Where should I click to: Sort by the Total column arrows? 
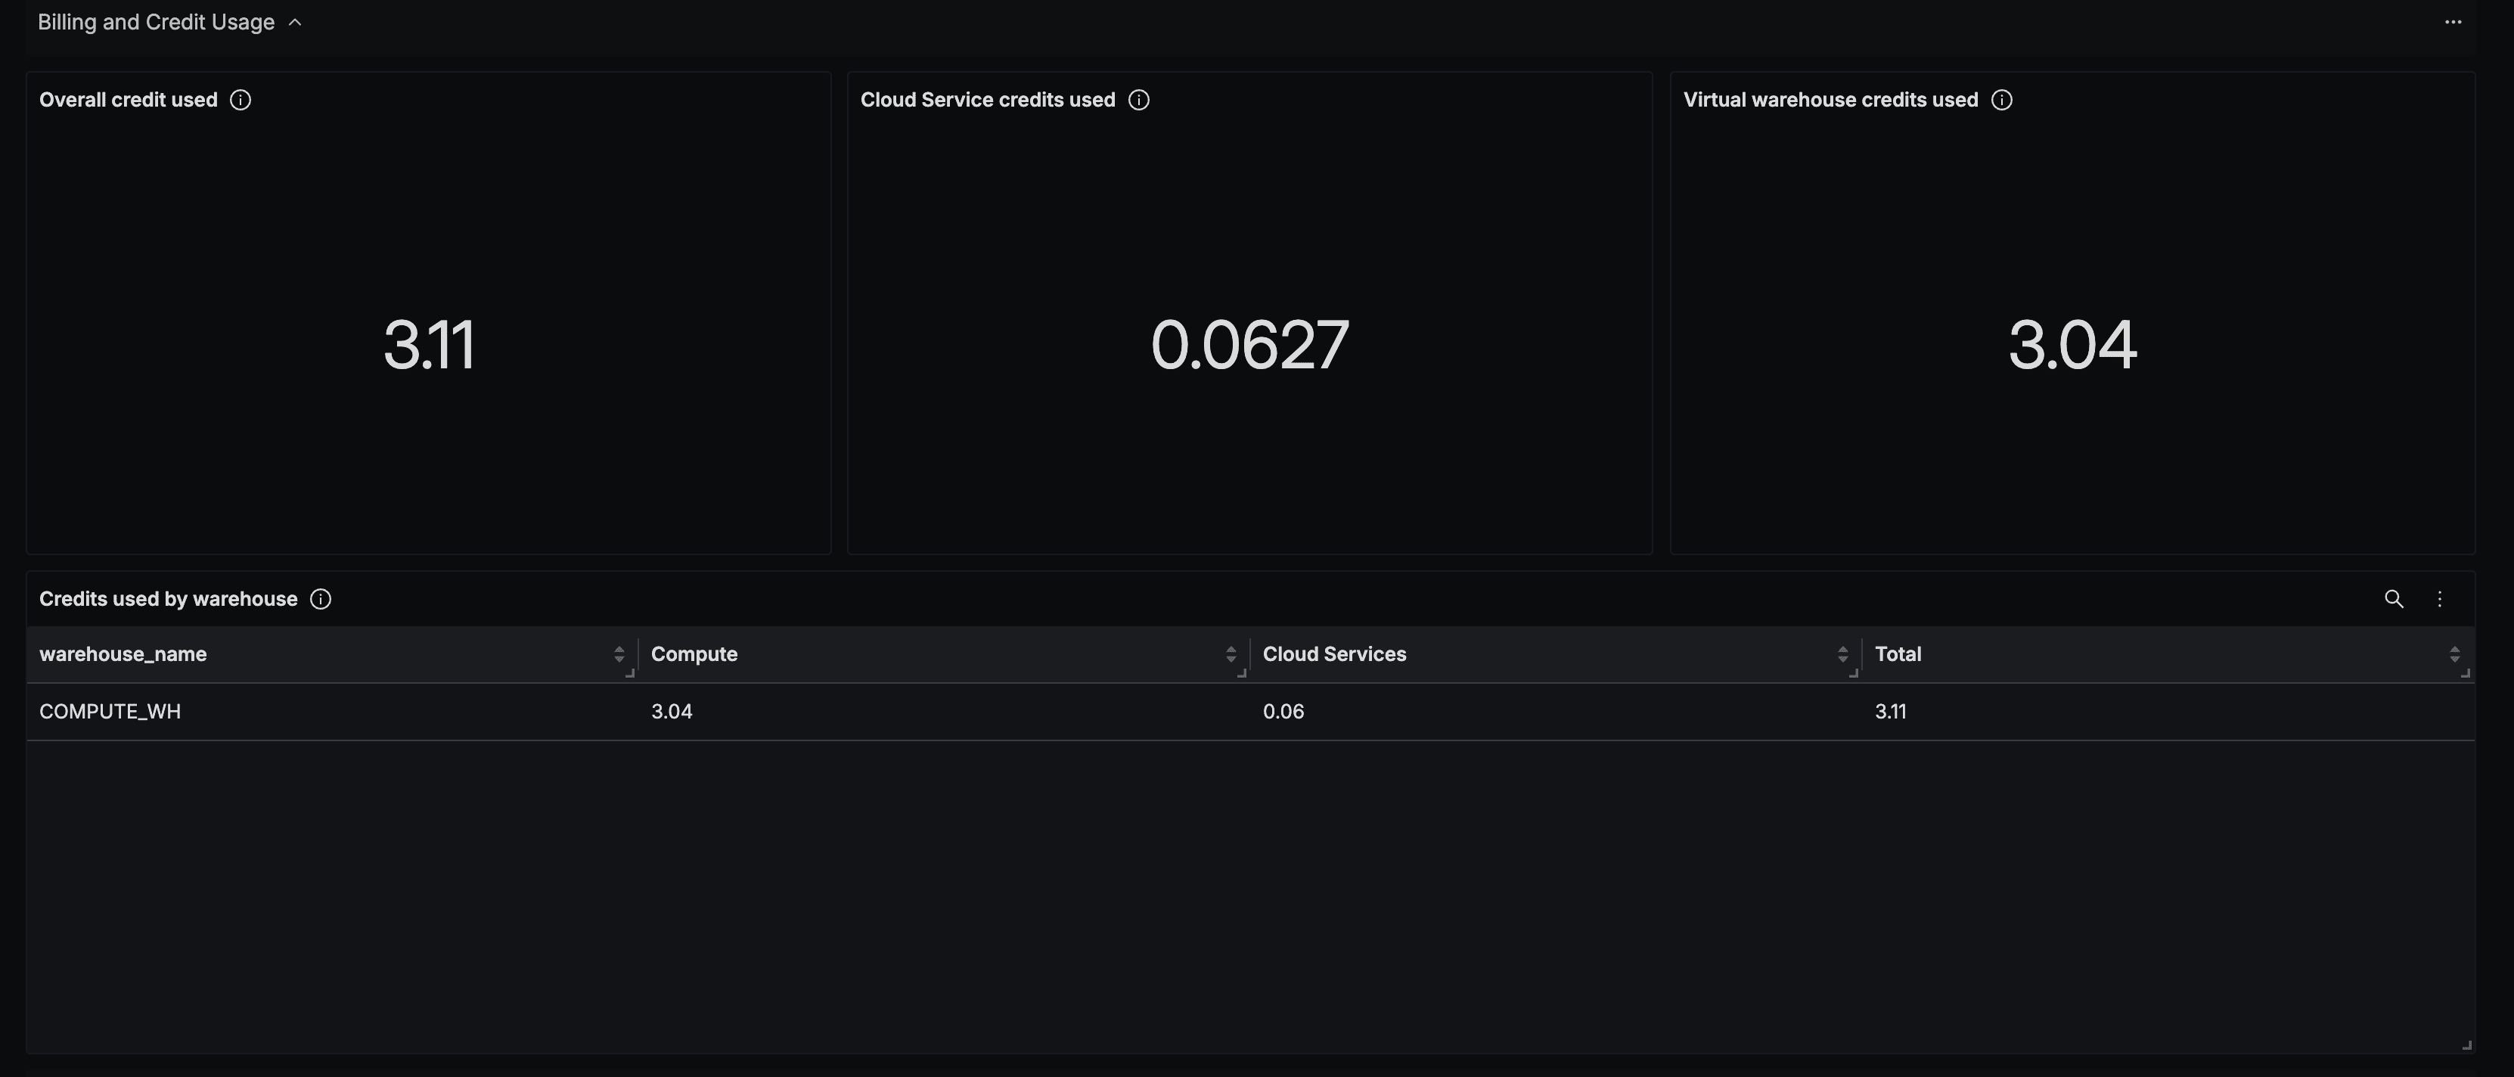2454,654
